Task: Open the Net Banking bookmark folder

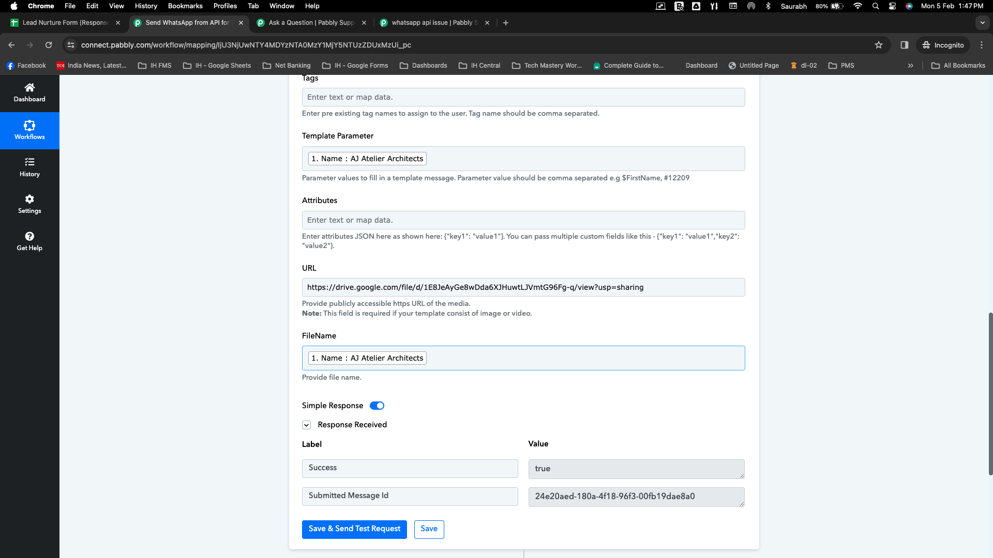Action: pos(287,66)
